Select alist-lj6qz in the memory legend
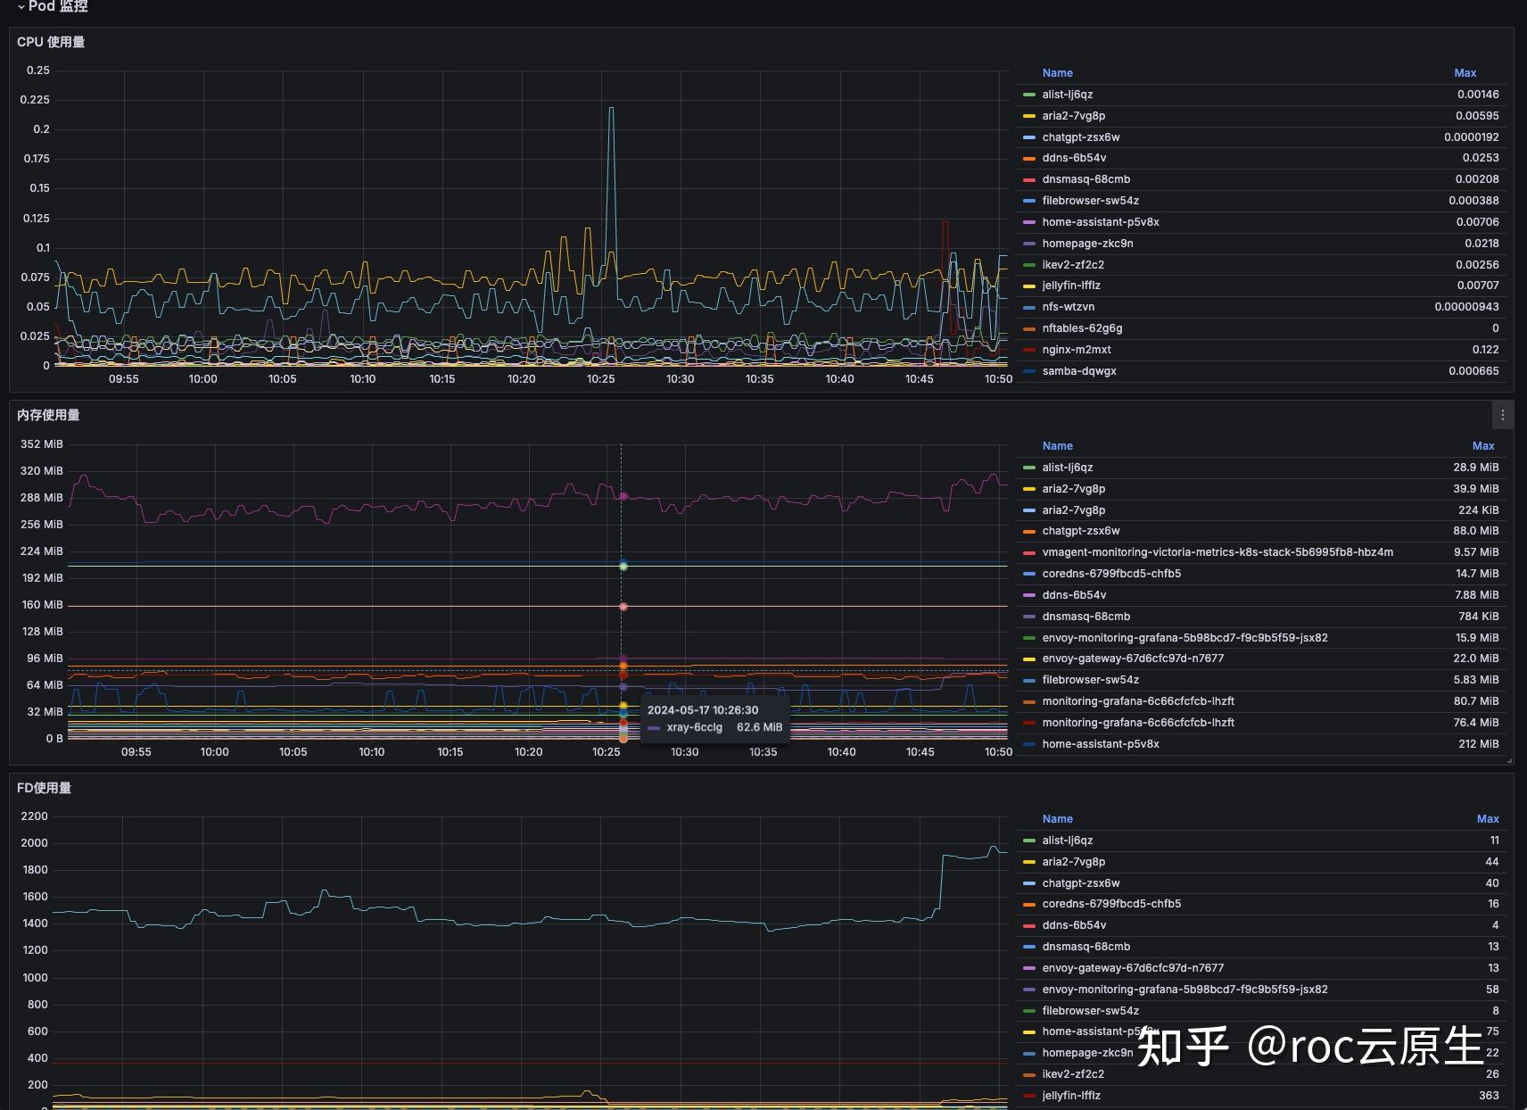This screenshot has width=1527, height=1110. [x=1067, y=468]
